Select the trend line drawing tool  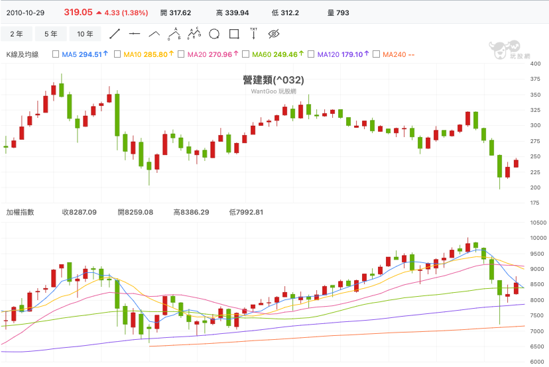115,34
